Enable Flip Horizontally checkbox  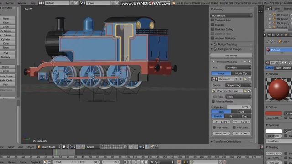click(214, 128)
